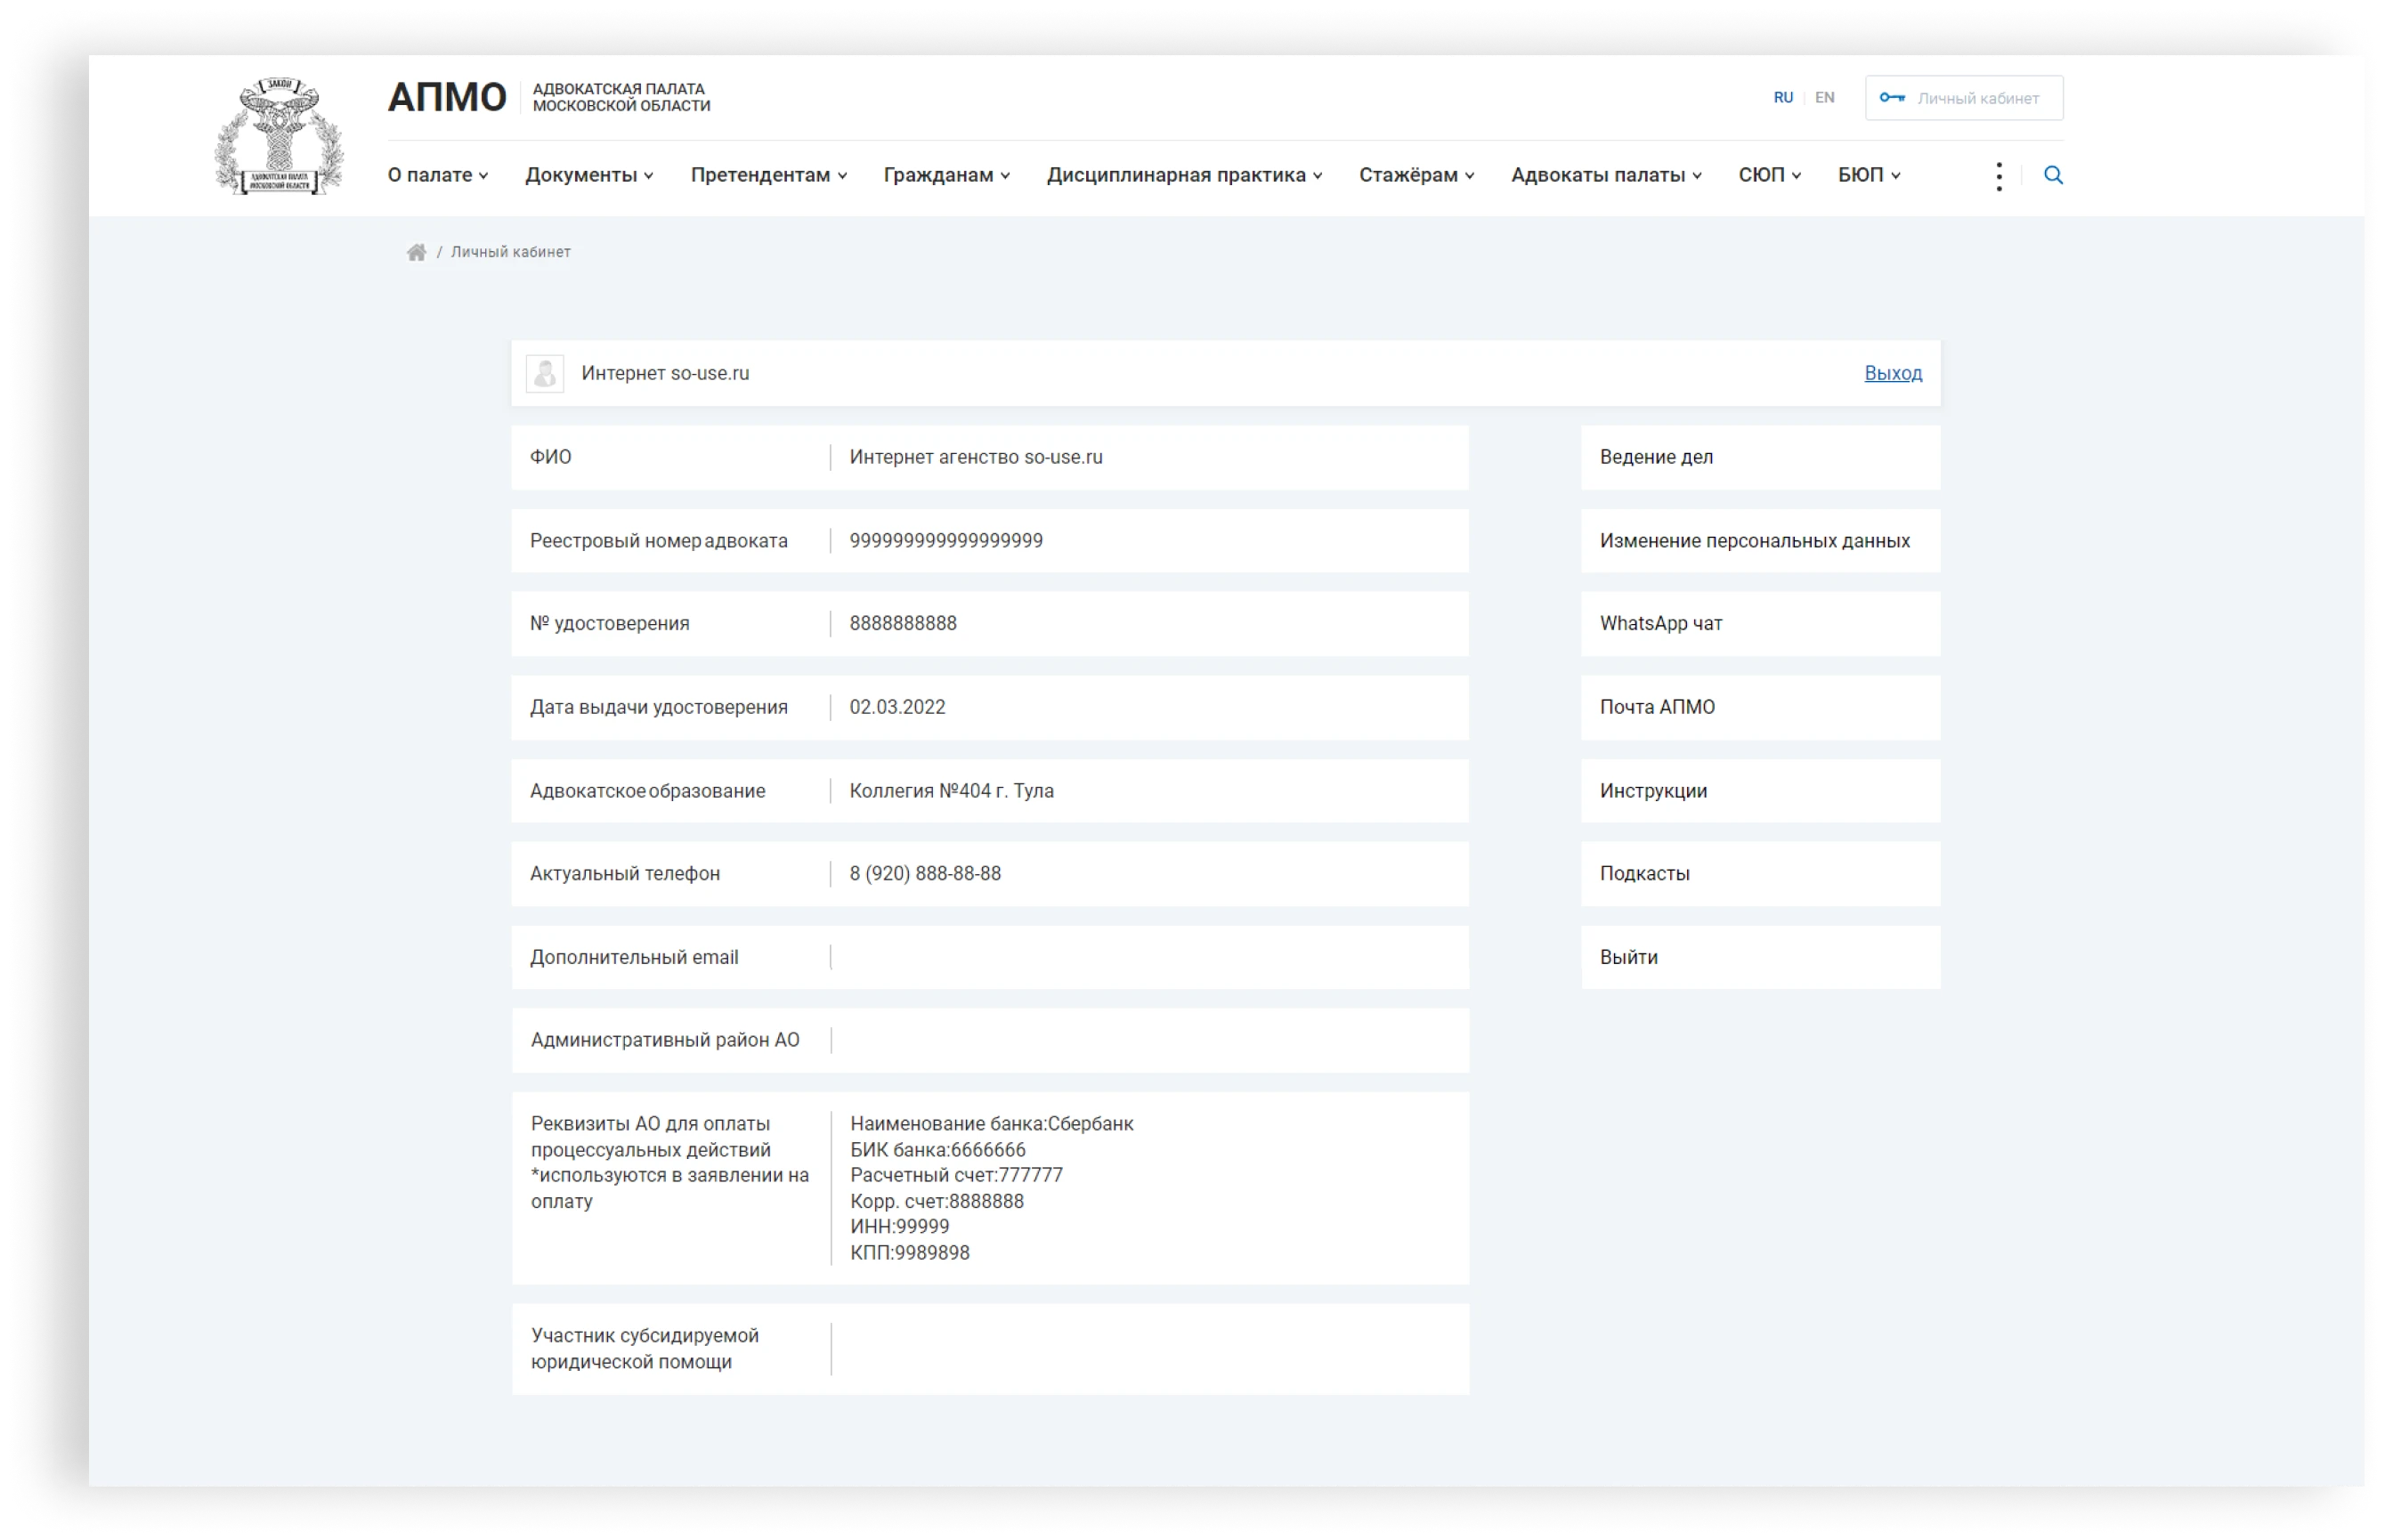Open the search magnifier icon

2053,176
